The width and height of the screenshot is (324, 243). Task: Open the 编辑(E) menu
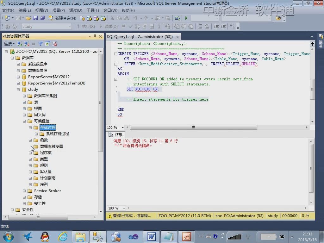tap(25, 10)
